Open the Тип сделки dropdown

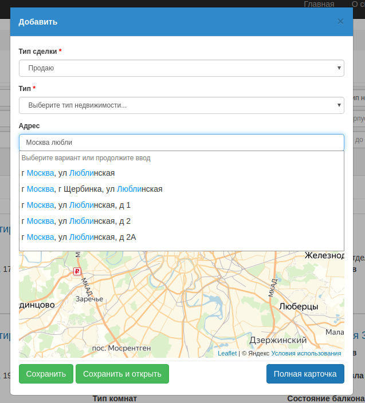[181, 68]
